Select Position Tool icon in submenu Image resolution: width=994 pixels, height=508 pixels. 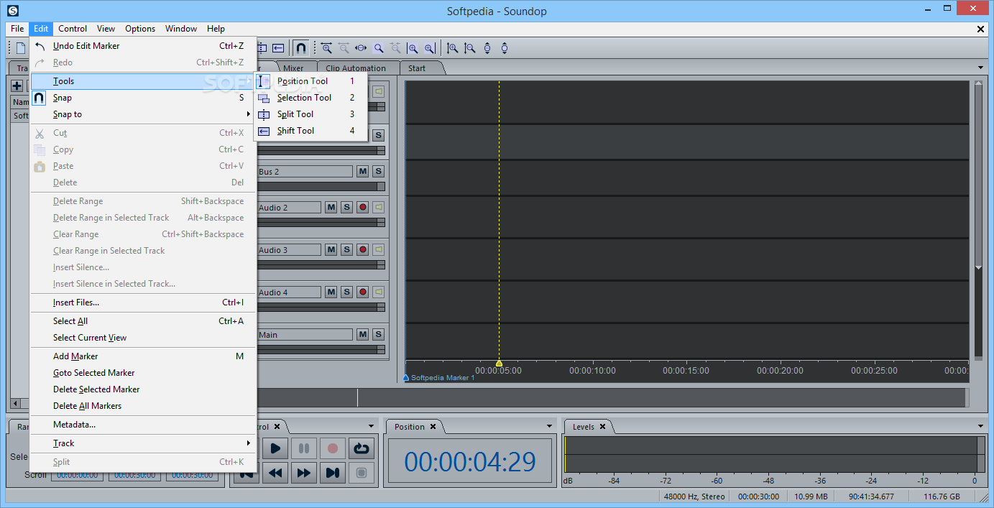tap(264, 81)
